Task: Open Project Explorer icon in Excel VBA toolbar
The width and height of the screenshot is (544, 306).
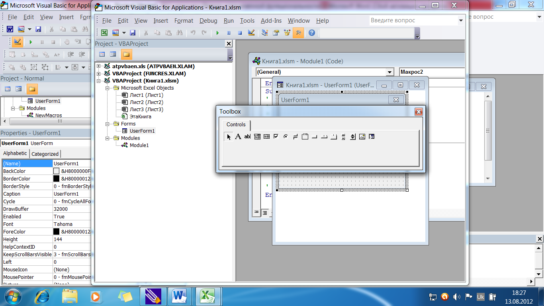Action: coord(265,33)
